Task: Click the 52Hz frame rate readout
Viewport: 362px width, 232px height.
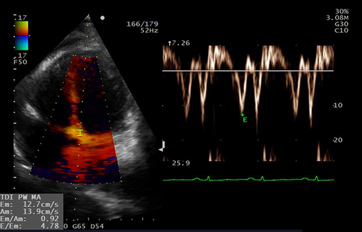Action: pyautogui.click(x=142, y=30)
